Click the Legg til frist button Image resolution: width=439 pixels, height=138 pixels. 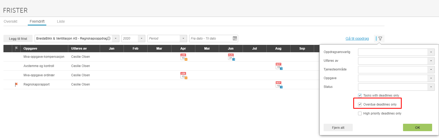(x=18, y=39)
